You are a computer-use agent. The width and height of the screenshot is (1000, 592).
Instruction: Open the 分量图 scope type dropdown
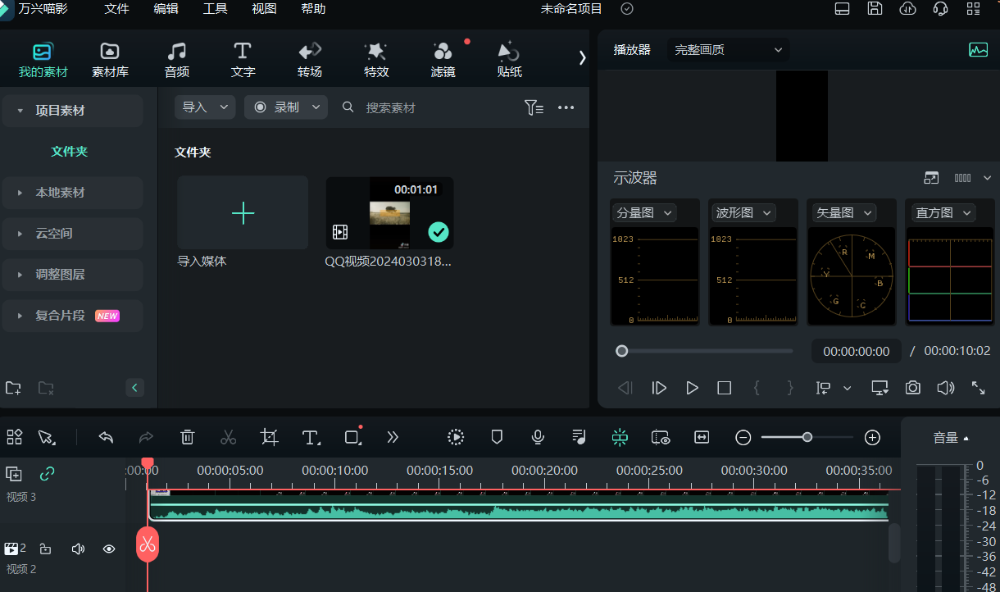(644, 213)
